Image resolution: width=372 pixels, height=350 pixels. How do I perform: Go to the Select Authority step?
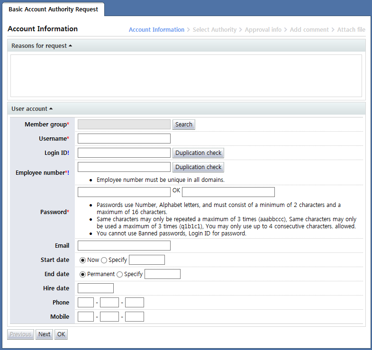point(214,29)
